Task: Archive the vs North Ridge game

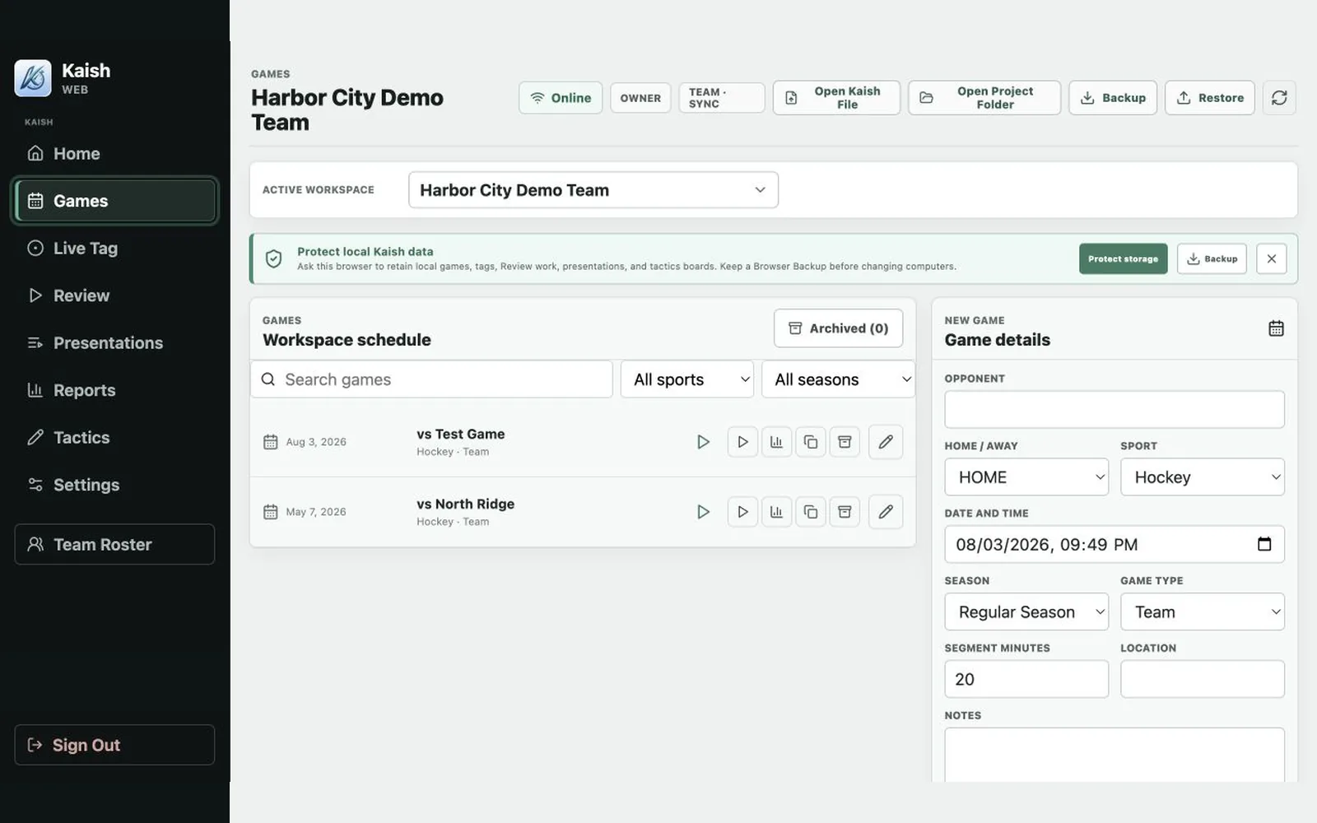Action: [845, 512]
